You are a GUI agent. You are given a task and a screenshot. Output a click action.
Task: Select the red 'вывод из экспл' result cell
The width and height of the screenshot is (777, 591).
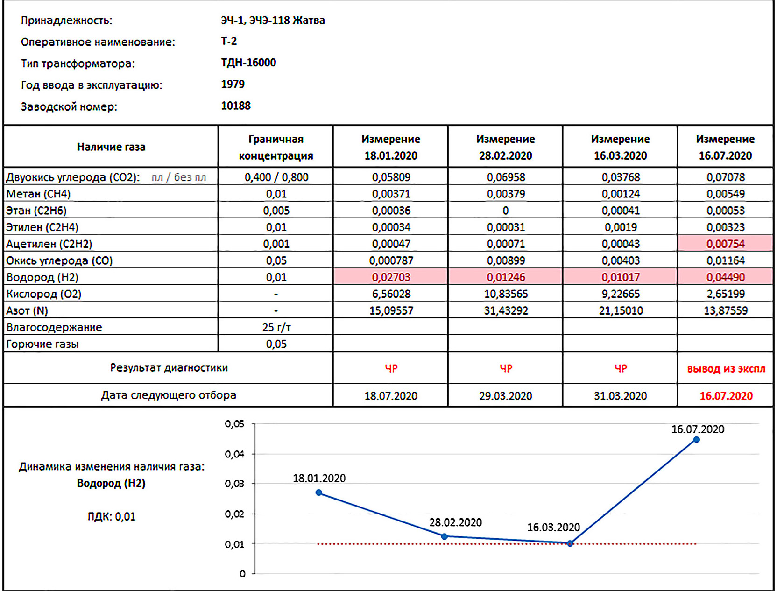click(x=726, y=369)
